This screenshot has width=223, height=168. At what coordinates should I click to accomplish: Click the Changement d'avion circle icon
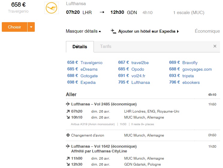tap(68, 135)
